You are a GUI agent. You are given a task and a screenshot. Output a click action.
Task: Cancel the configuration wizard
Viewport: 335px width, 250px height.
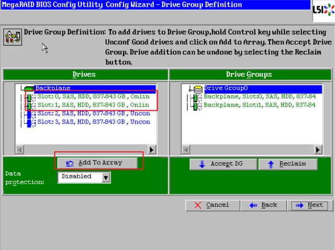pyautogui.click(x=213, y=205)
